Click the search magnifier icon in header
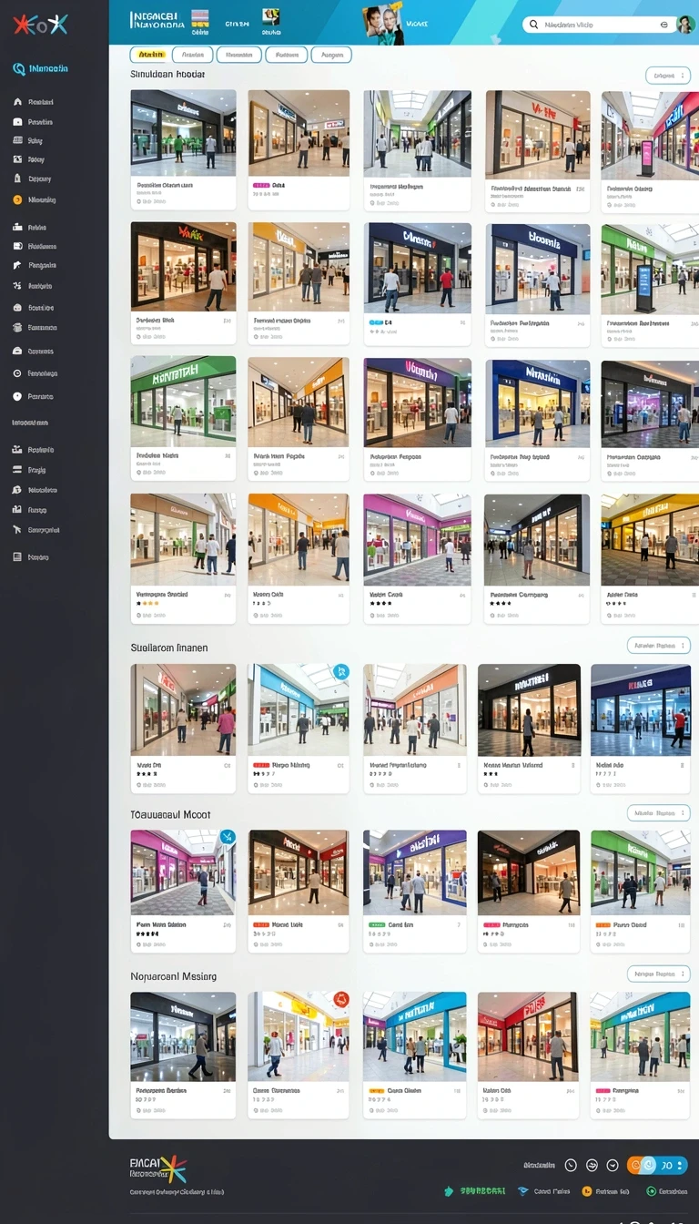Screen dimensions: 699x1224 tap(534, 25)
